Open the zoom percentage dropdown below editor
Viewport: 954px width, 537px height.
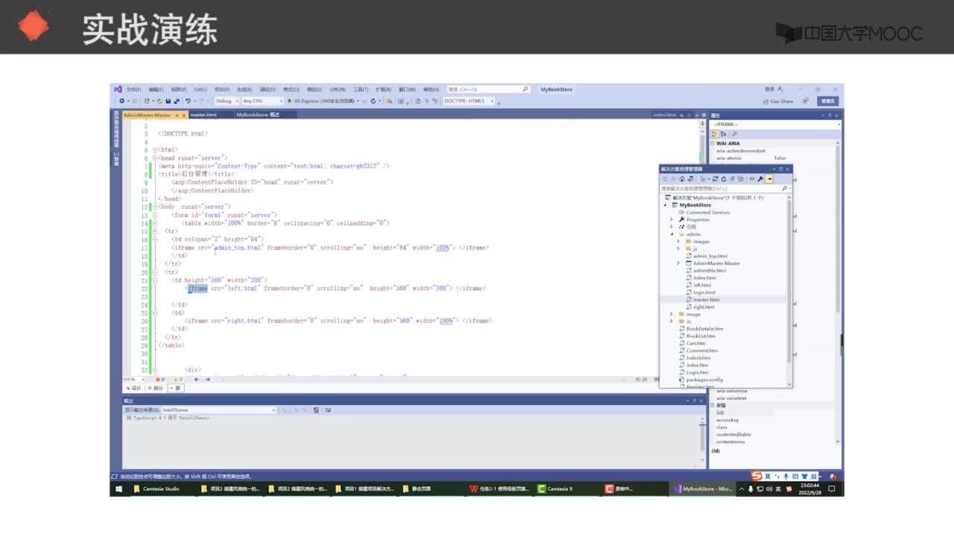(134, 379)
